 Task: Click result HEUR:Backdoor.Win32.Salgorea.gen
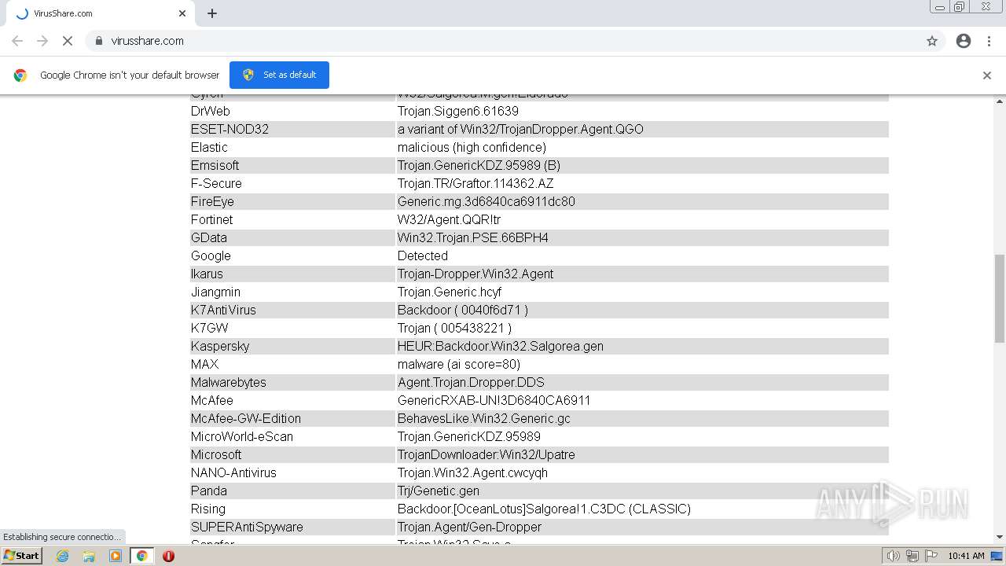(x=501, y=346)
